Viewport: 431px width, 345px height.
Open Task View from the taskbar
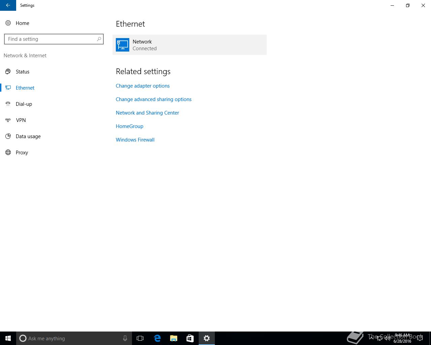point(140,338)
